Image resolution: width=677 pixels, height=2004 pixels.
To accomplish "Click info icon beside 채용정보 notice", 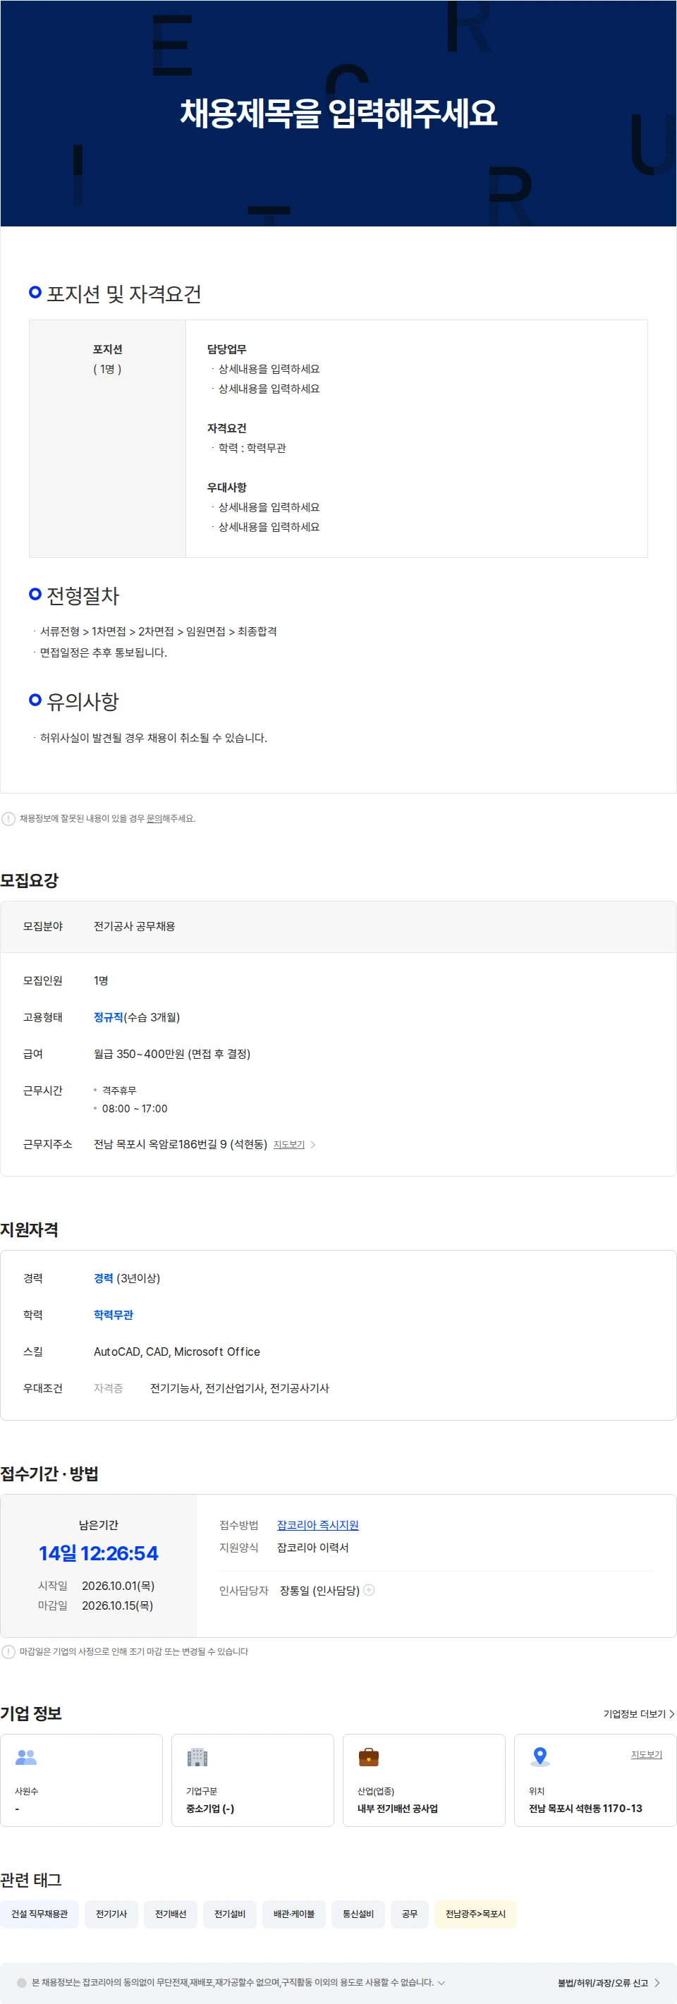I will (8, 818).
